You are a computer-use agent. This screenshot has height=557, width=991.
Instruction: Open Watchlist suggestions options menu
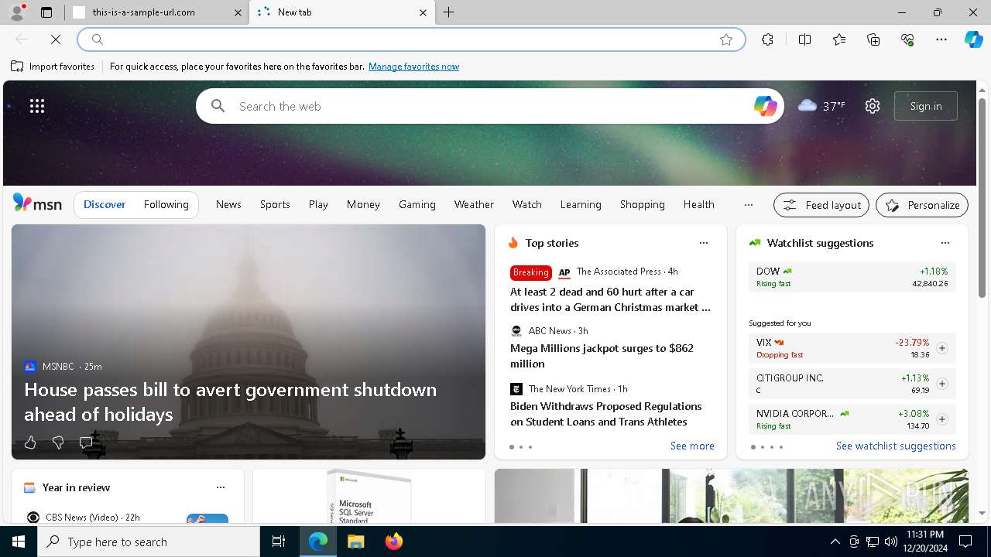click(x=945, y=243)
